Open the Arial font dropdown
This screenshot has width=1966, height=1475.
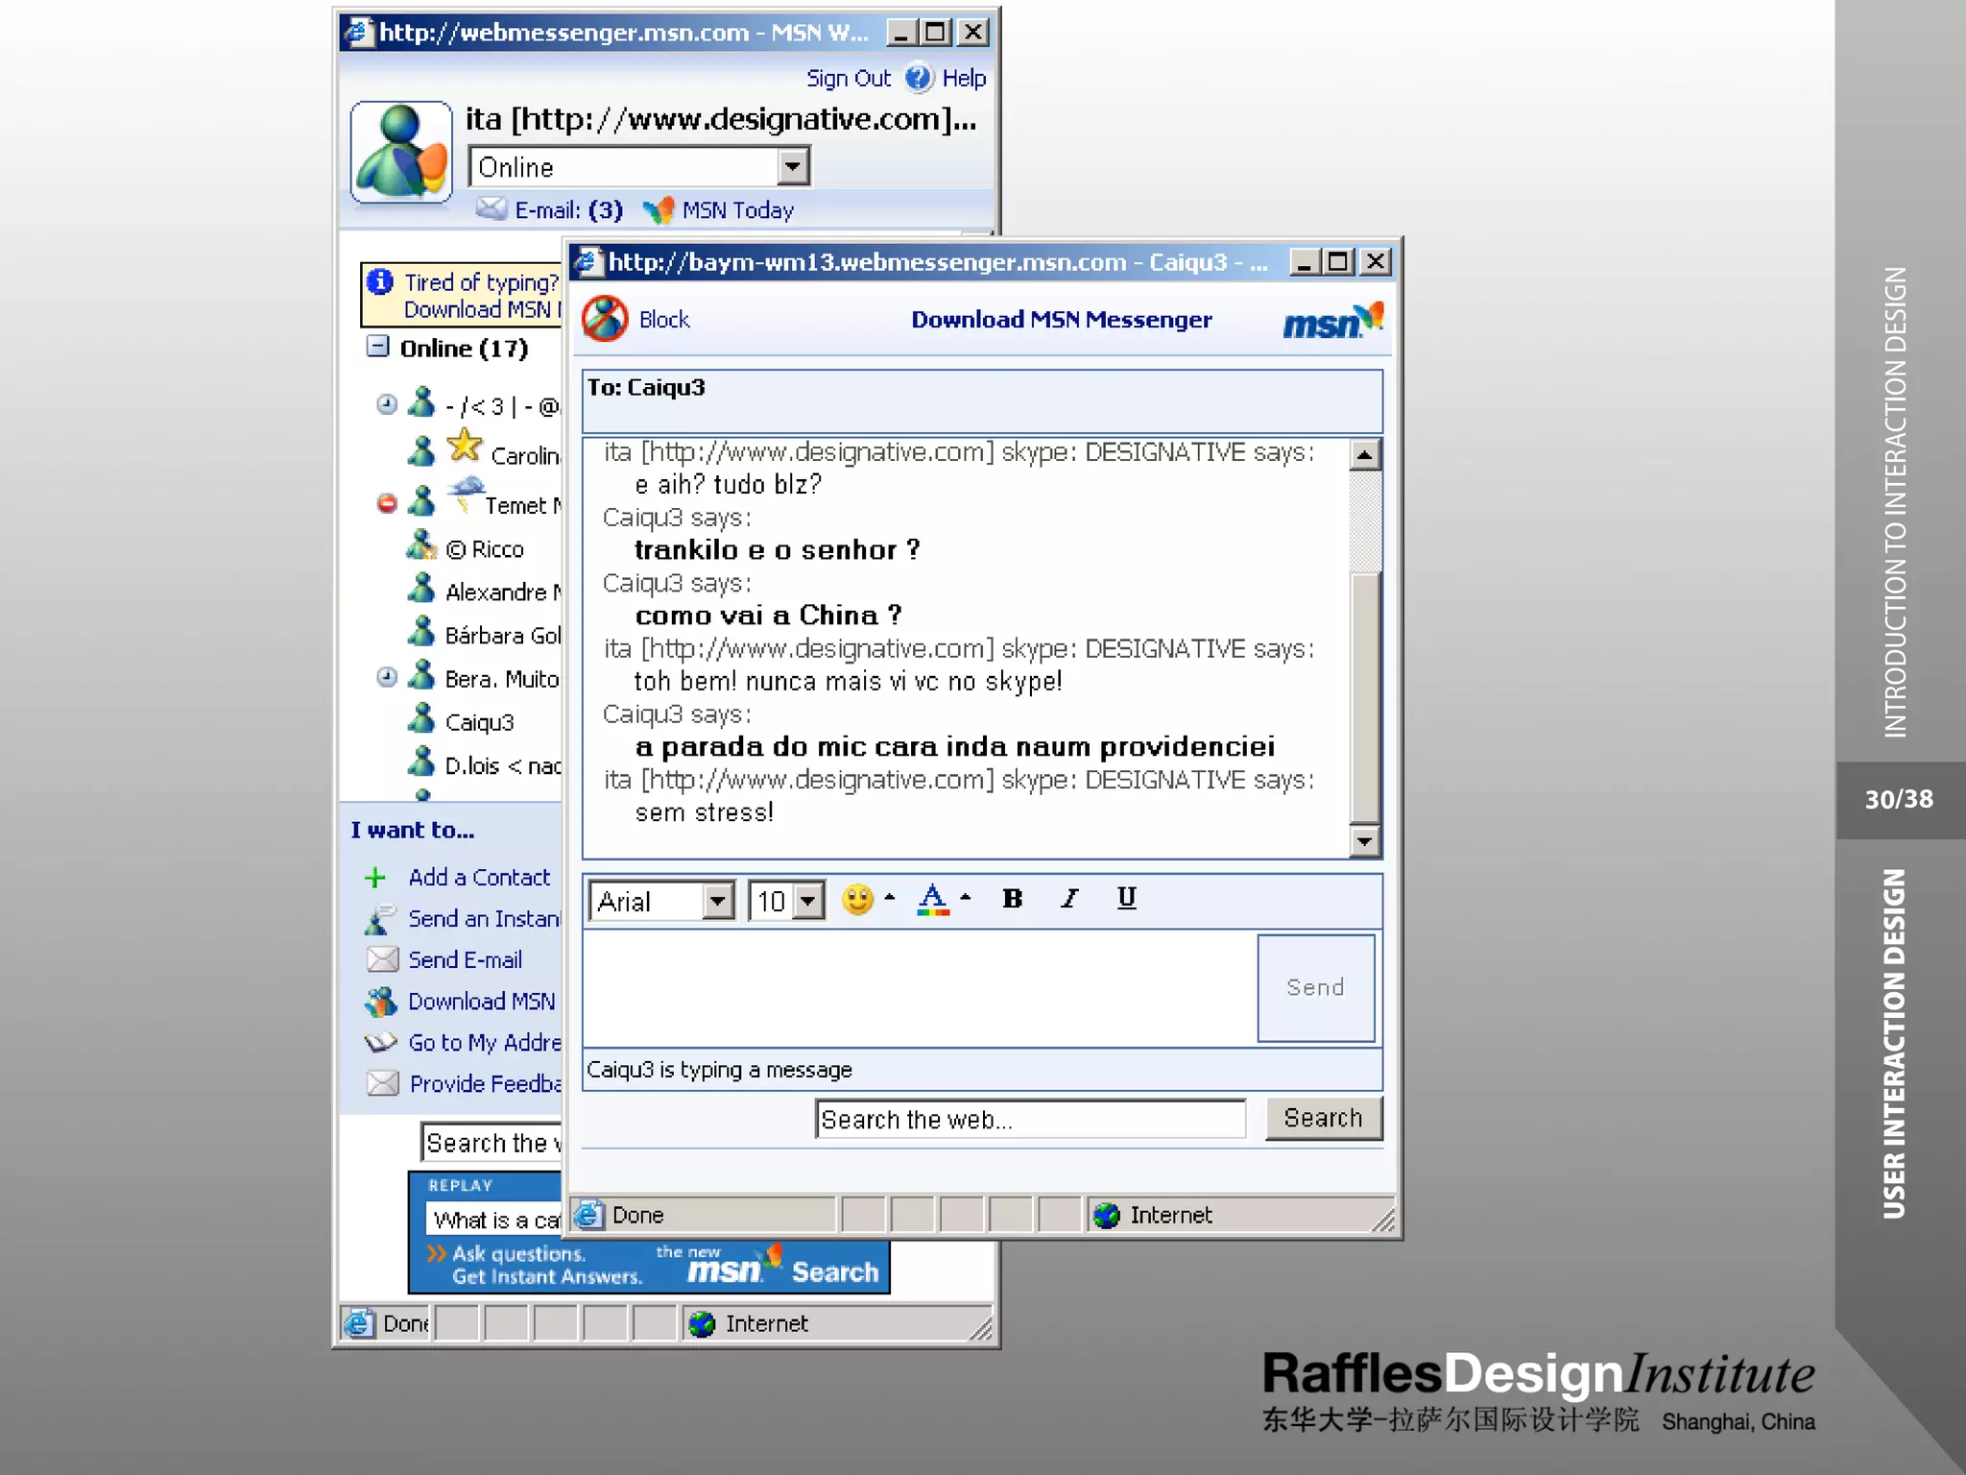click(x=717, y=902)
